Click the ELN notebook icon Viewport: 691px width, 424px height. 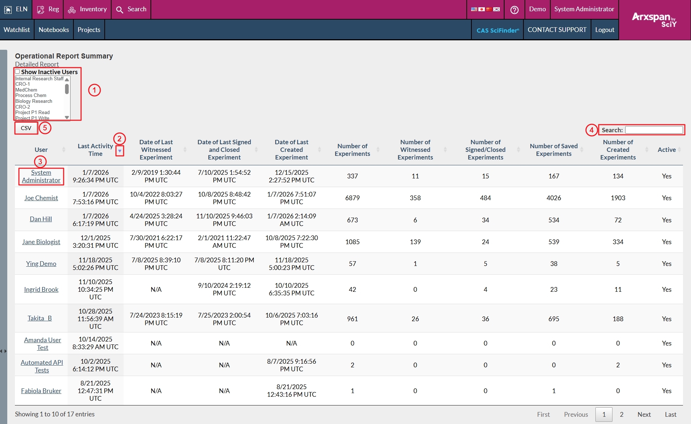pos(8,9)
